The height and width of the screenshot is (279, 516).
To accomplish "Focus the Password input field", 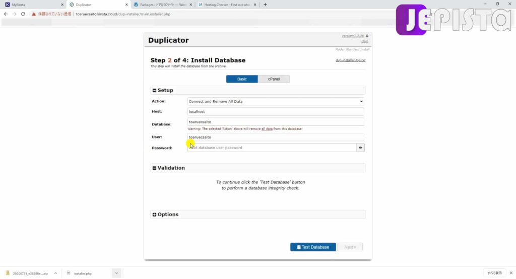I will point(272,148).
